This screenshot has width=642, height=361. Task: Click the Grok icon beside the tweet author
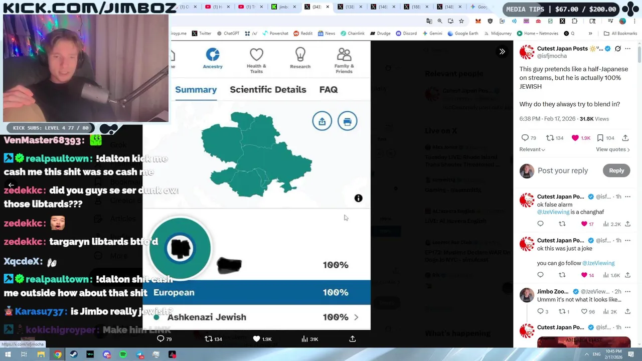[x=618, y=49]
